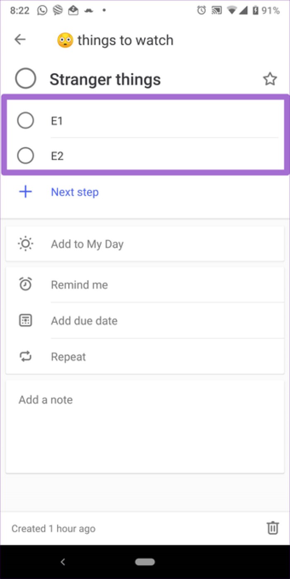Open Add to My Day with the sun icon

tap(25, 243)
